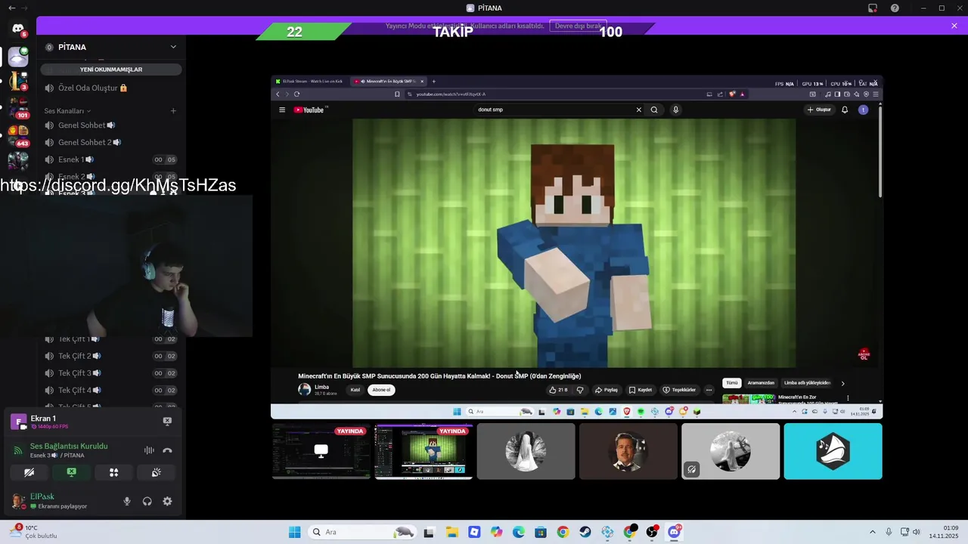This screenshot has width=968, height=544.
Task: Select the cyan ship bot tile
Action: (833, 451)
